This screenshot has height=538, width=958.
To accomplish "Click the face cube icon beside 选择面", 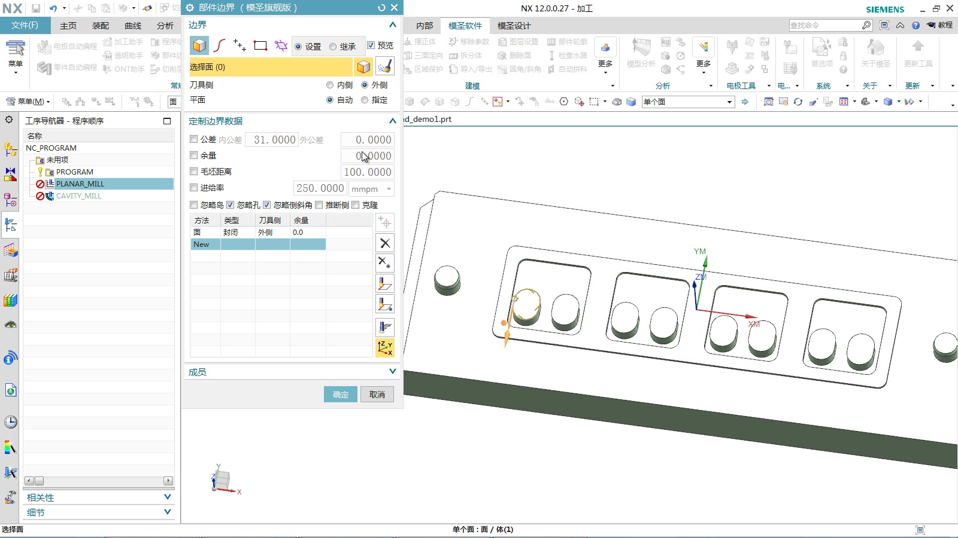I will coord(363,67).
